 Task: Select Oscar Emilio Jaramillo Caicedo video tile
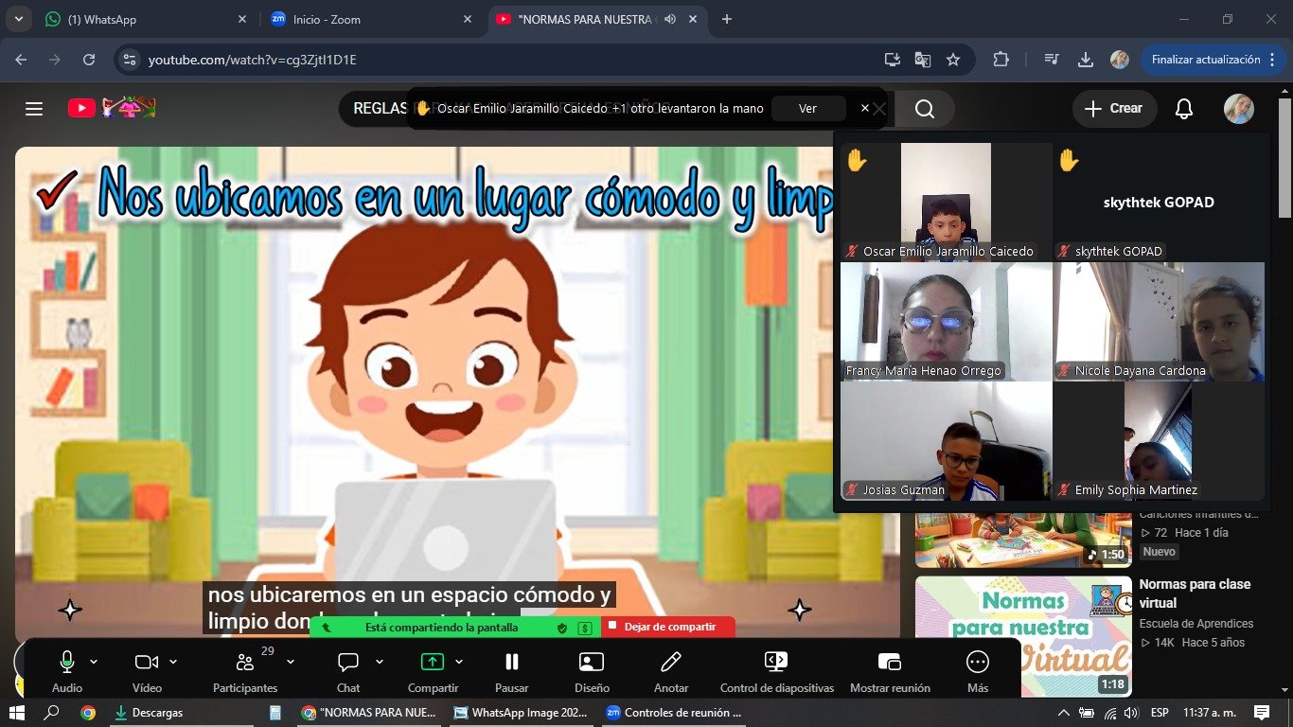tap(946, 202)
